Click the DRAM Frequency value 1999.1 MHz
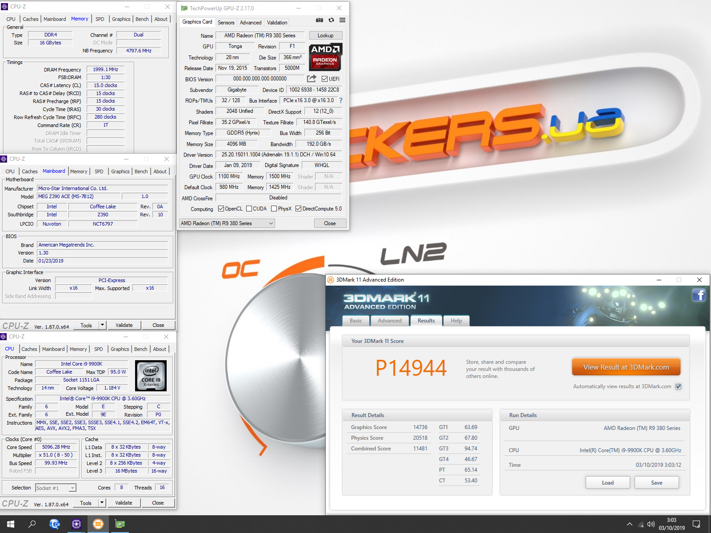This screenshot has width=711, height=533. pos(105,70)
